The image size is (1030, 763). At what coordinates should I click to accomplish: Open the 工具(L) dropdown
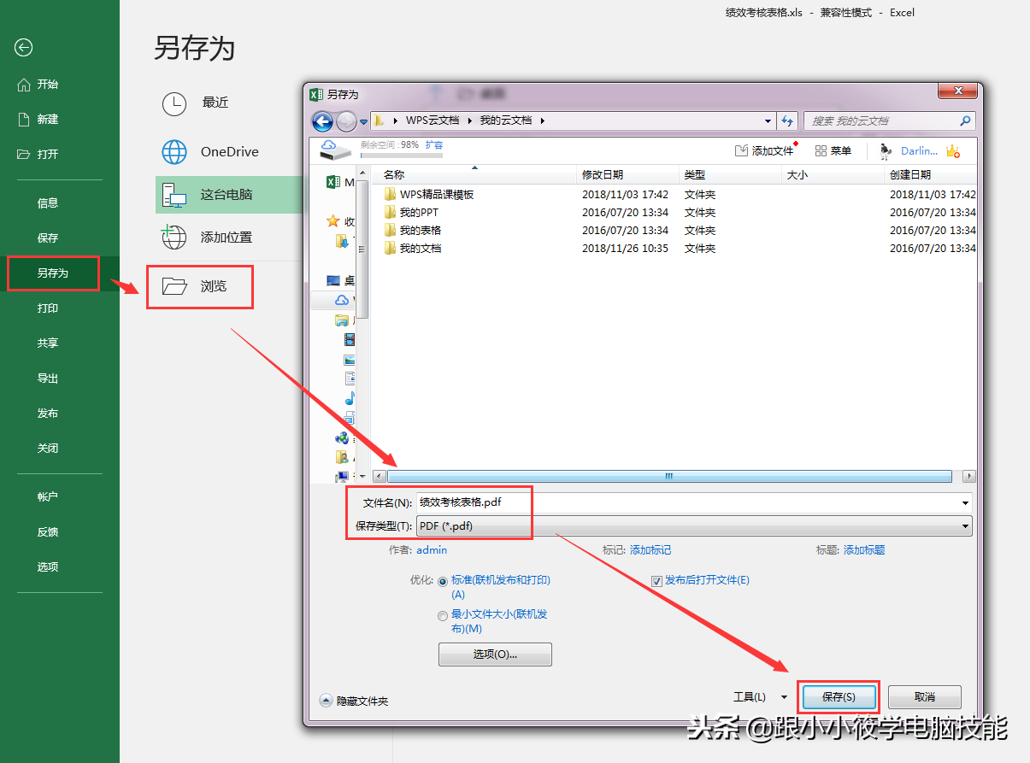click(760, 697)
